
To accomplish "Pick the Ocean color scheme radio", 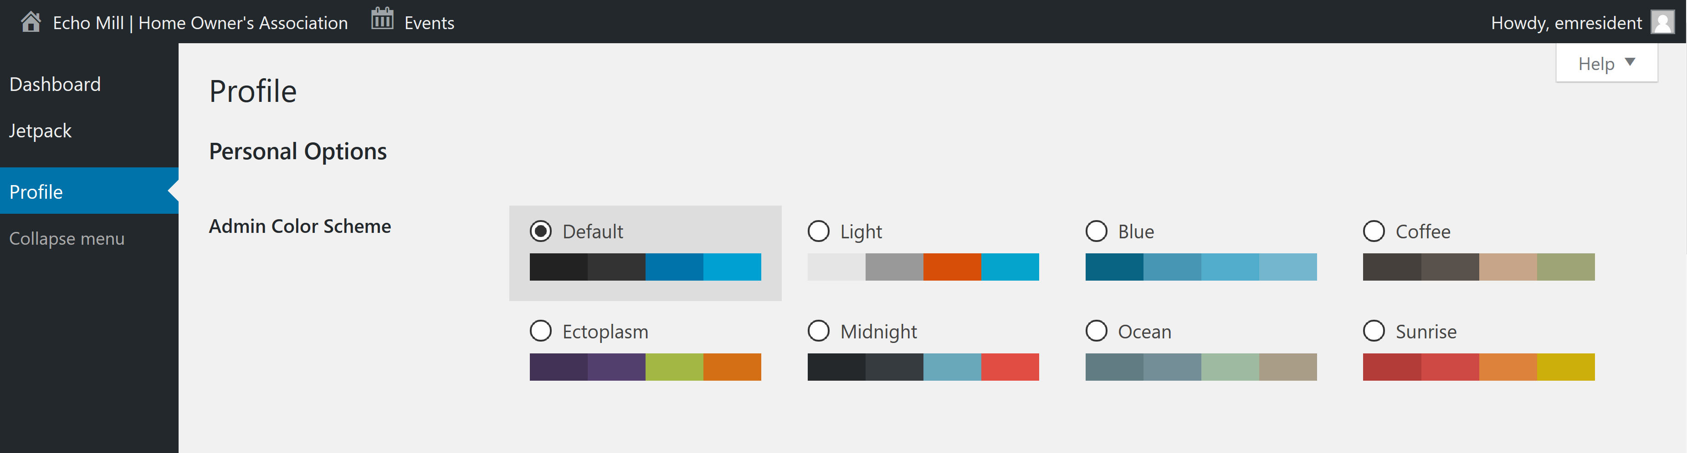I will (1096, 331).
